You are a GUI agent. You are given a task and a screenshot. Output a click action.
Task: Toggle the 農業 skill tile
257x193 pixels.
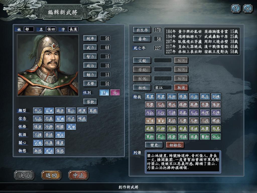point(150,97)
